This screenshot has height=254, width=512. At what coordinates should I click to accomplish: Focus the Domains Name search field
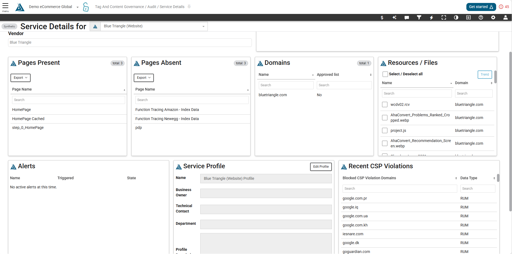[x=286, y=85]
